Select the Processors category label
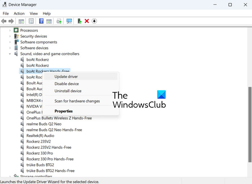This screenshot has height=184, width=252. tap(29, 30)
